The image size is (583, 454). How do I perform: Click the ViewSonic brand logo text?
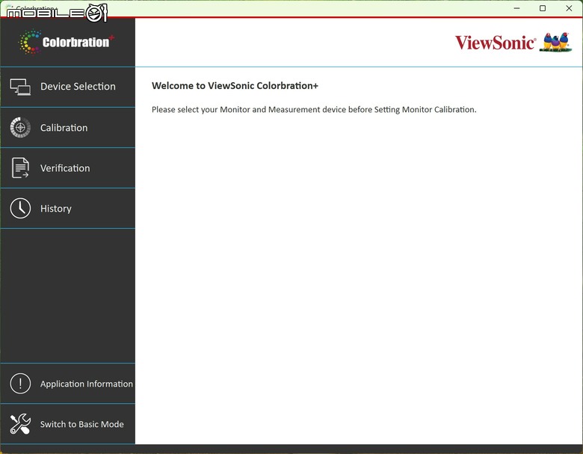click(496, 43)
